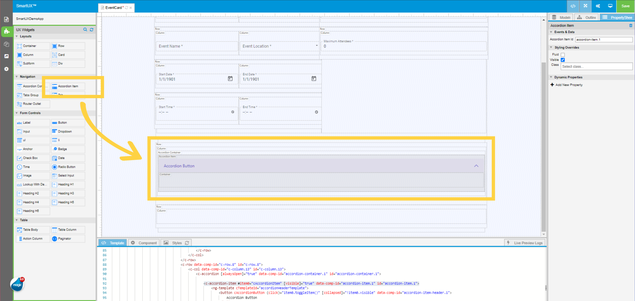Click the magic floating assistant icon
The width and height of the screenshot is (635, 301).
click(x=17, y=284)
